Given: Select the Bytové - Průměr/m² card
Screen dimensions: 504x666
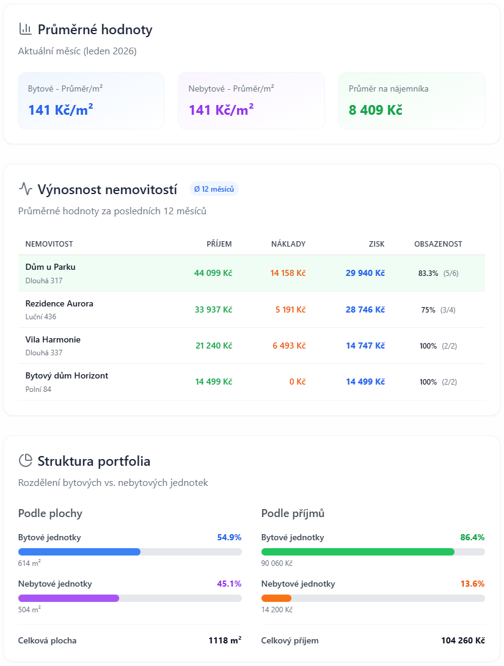Looking at the screenshot, I should point(90,100).
